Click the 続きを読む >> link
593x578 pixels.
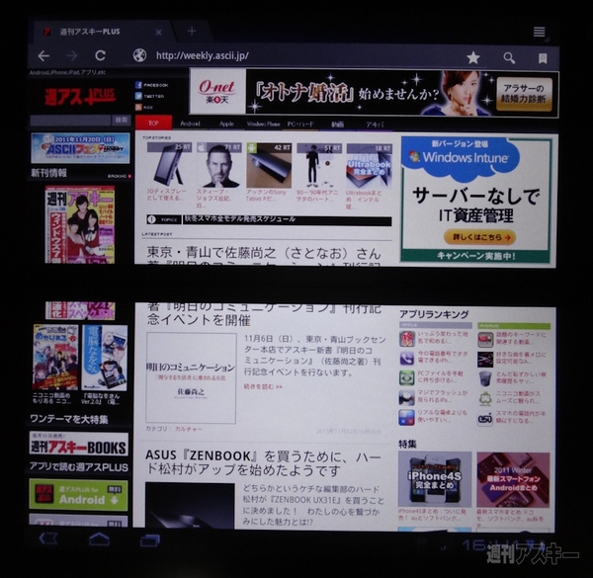click(x=263, y=386)
